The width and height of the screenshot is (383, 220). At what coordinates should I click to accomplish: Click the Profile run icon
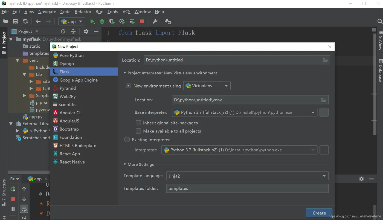[x=122, y=22]
